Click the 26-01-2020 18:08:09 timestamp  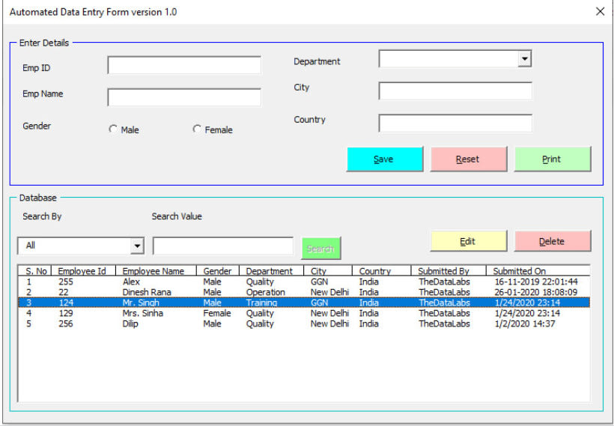click(x=535, y=292)
